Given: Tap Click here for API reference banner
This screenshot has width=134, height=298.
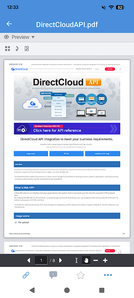Looking at the screenshot, I should coord(67,129).
